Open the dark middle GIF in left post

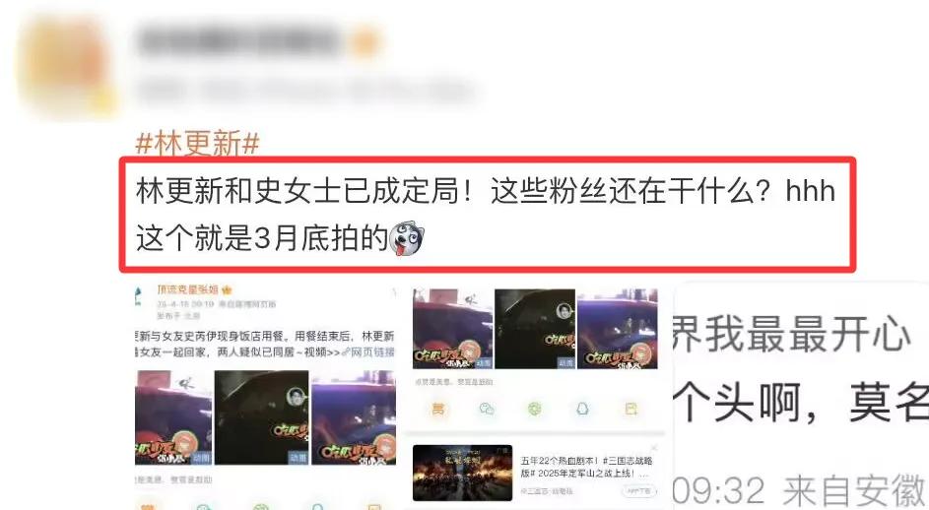coord(261,417)
